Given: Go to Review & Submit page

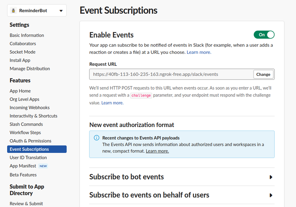Looking at the screenshot, I should pyautogui.click(x=26, y=203).
